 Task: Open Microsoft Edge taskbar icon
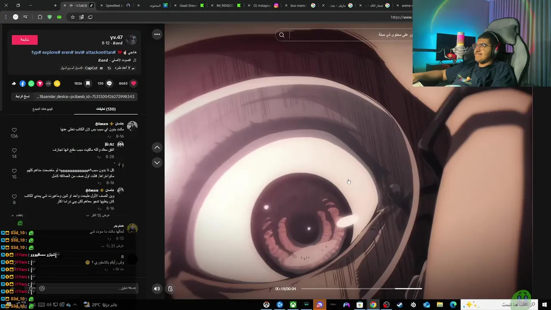tap(453, 305)
